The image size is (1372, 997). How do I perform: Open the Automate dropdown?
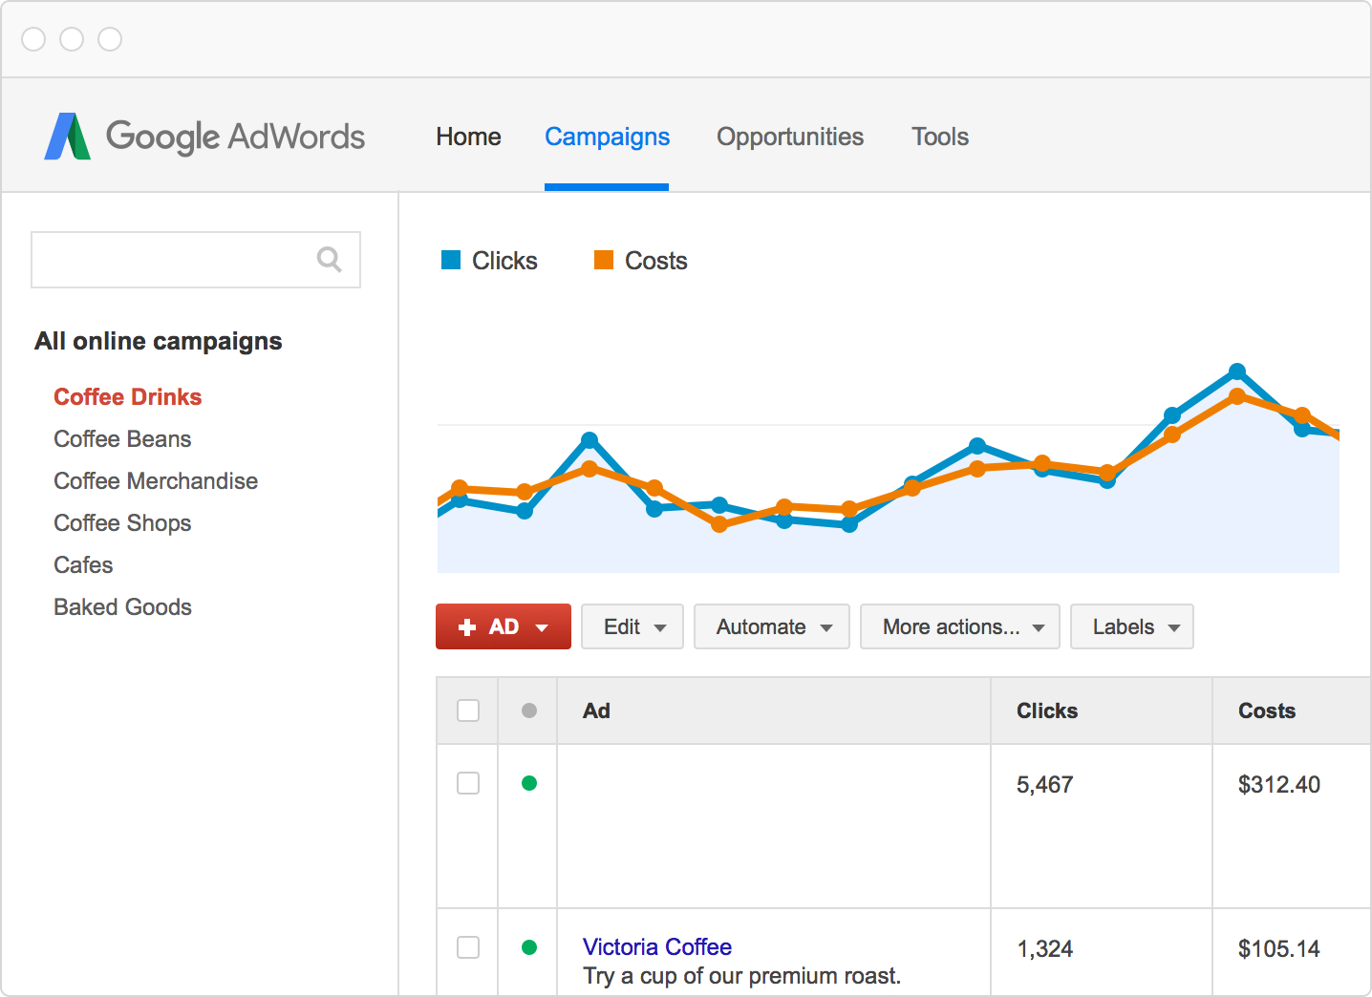tap(771, 626)
